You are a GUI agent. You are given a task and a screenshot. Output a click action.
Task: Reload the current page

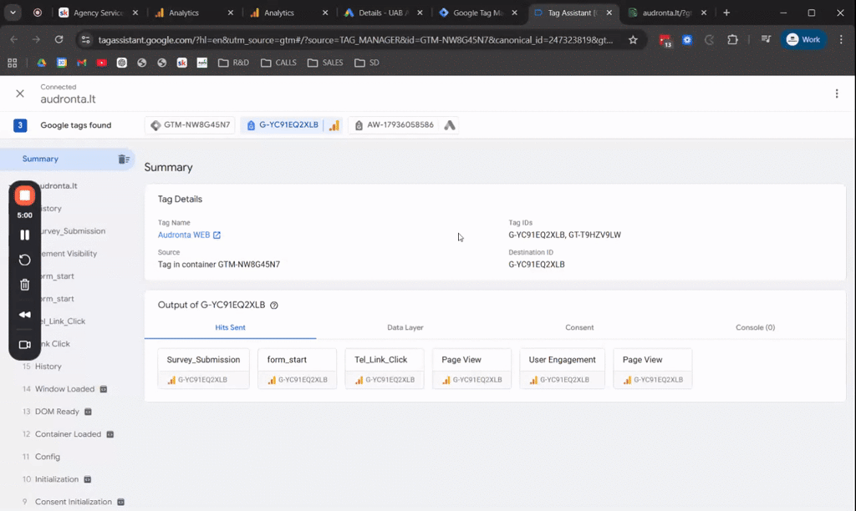tap(59, 39)
